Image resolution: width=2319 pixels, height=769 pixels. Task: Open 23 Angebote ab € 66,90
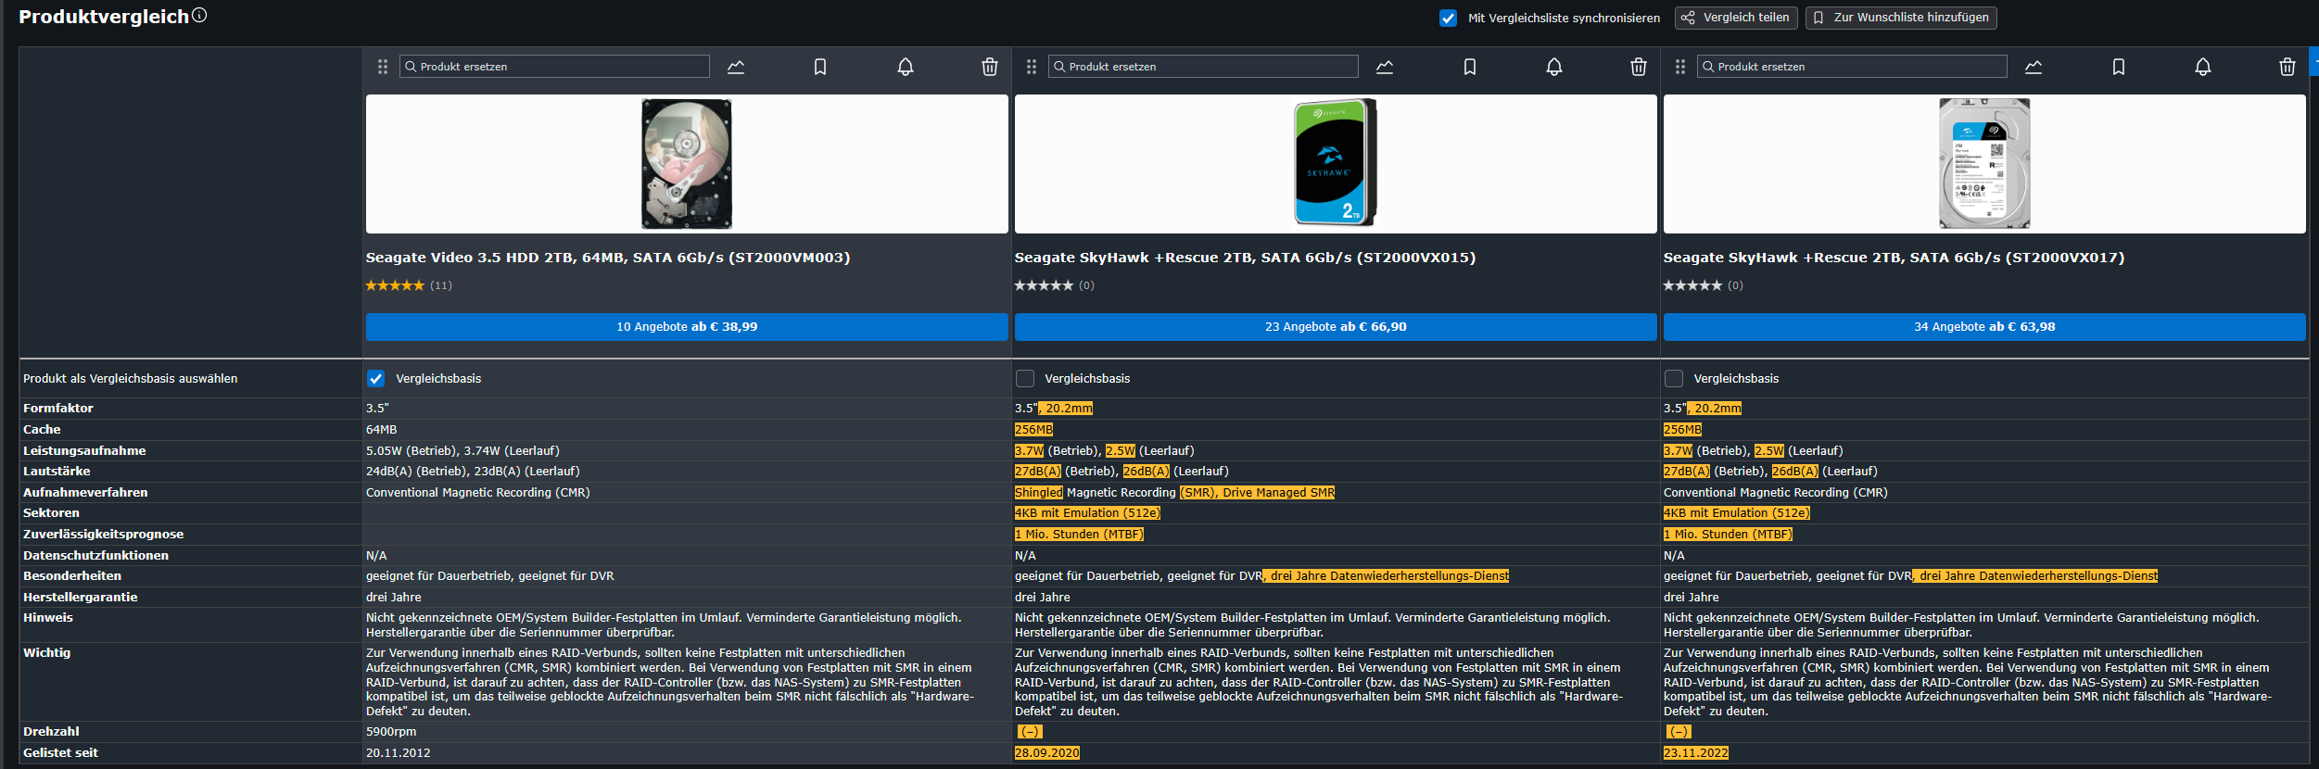click(x=1336, y=327)
